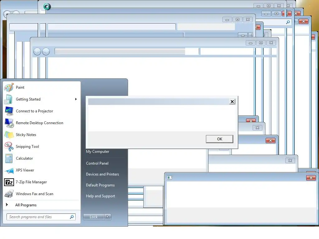Click the address bar beside the Back/Forward buttons
Image resolution: width=319 pixels, height=239 pixels.
point(126,51)
